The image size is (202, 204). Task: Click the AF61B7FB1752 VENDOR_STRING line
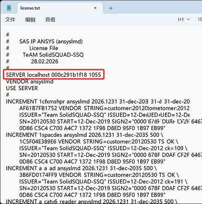point(104,108)
